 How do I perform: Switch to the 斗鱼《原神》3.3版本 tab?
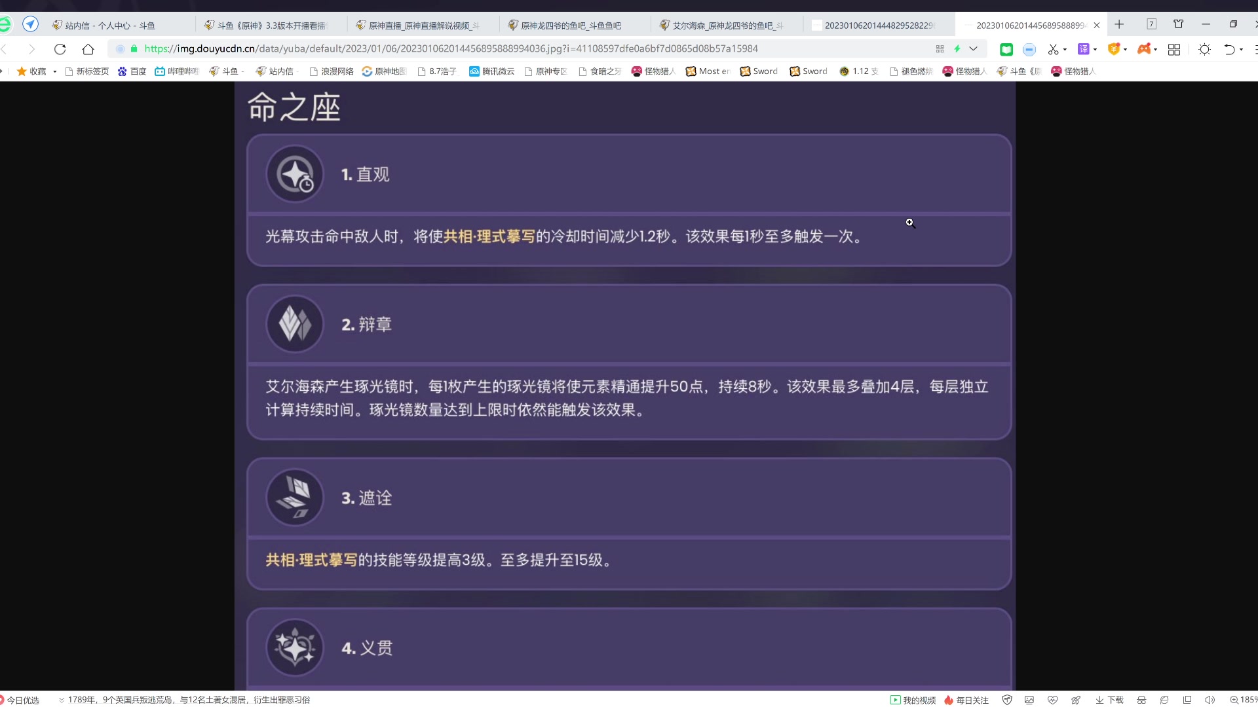point(272,26)
